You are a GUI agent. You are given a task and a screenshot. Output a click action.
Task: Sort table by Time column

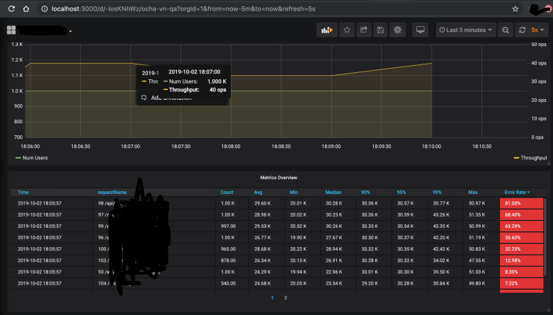(23, 193)
